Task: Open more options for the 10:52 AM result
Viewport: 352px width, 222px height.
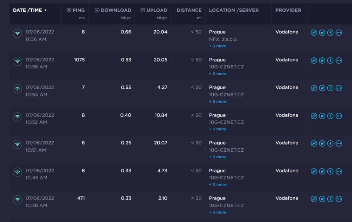Action: pos(339,116)
